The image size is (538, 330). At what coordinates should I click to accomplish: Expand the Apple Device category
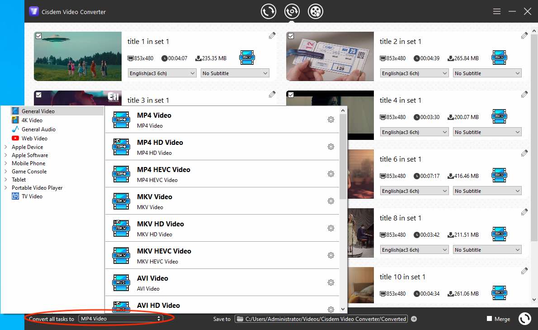[x=6, y=147]
